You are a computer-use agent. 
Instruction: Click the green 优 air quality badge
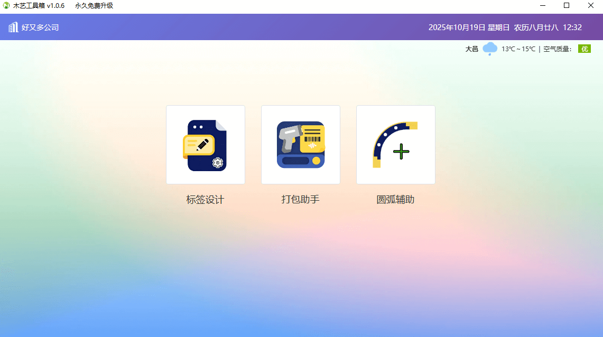coord(584,48)
